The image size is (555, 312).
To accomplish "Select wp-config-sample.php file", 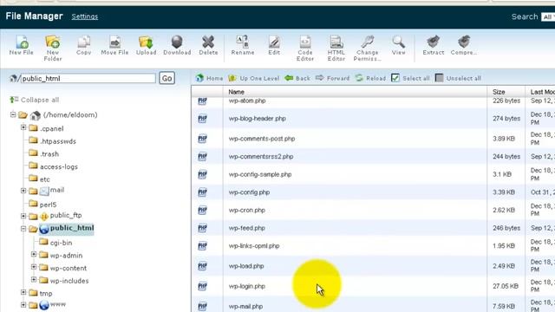I will tap(260, 174).
